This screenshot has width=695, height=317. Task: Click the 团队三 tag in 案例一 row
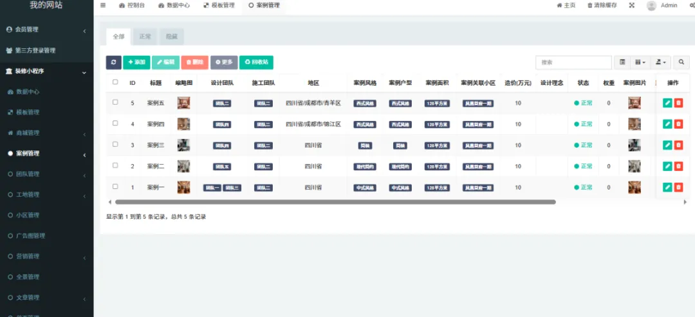click(x=232, y=188)
